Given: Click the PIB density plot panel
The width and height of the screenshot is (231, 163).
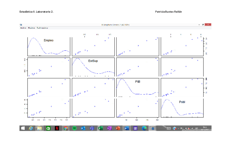Looking at the screenshot, I should (138, 88).
